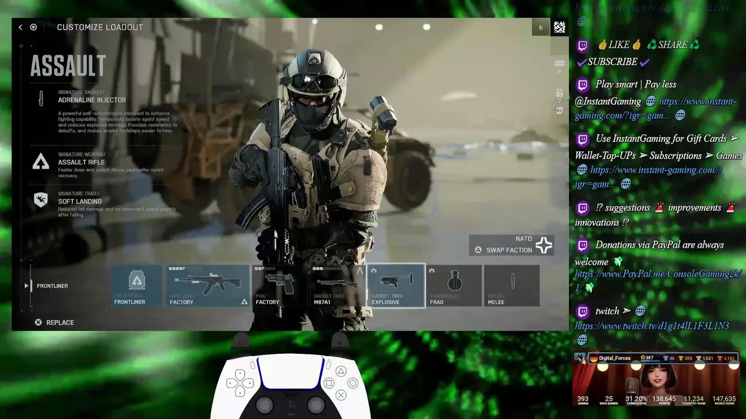Click the Swap Faction button

(x=511, y=245)
